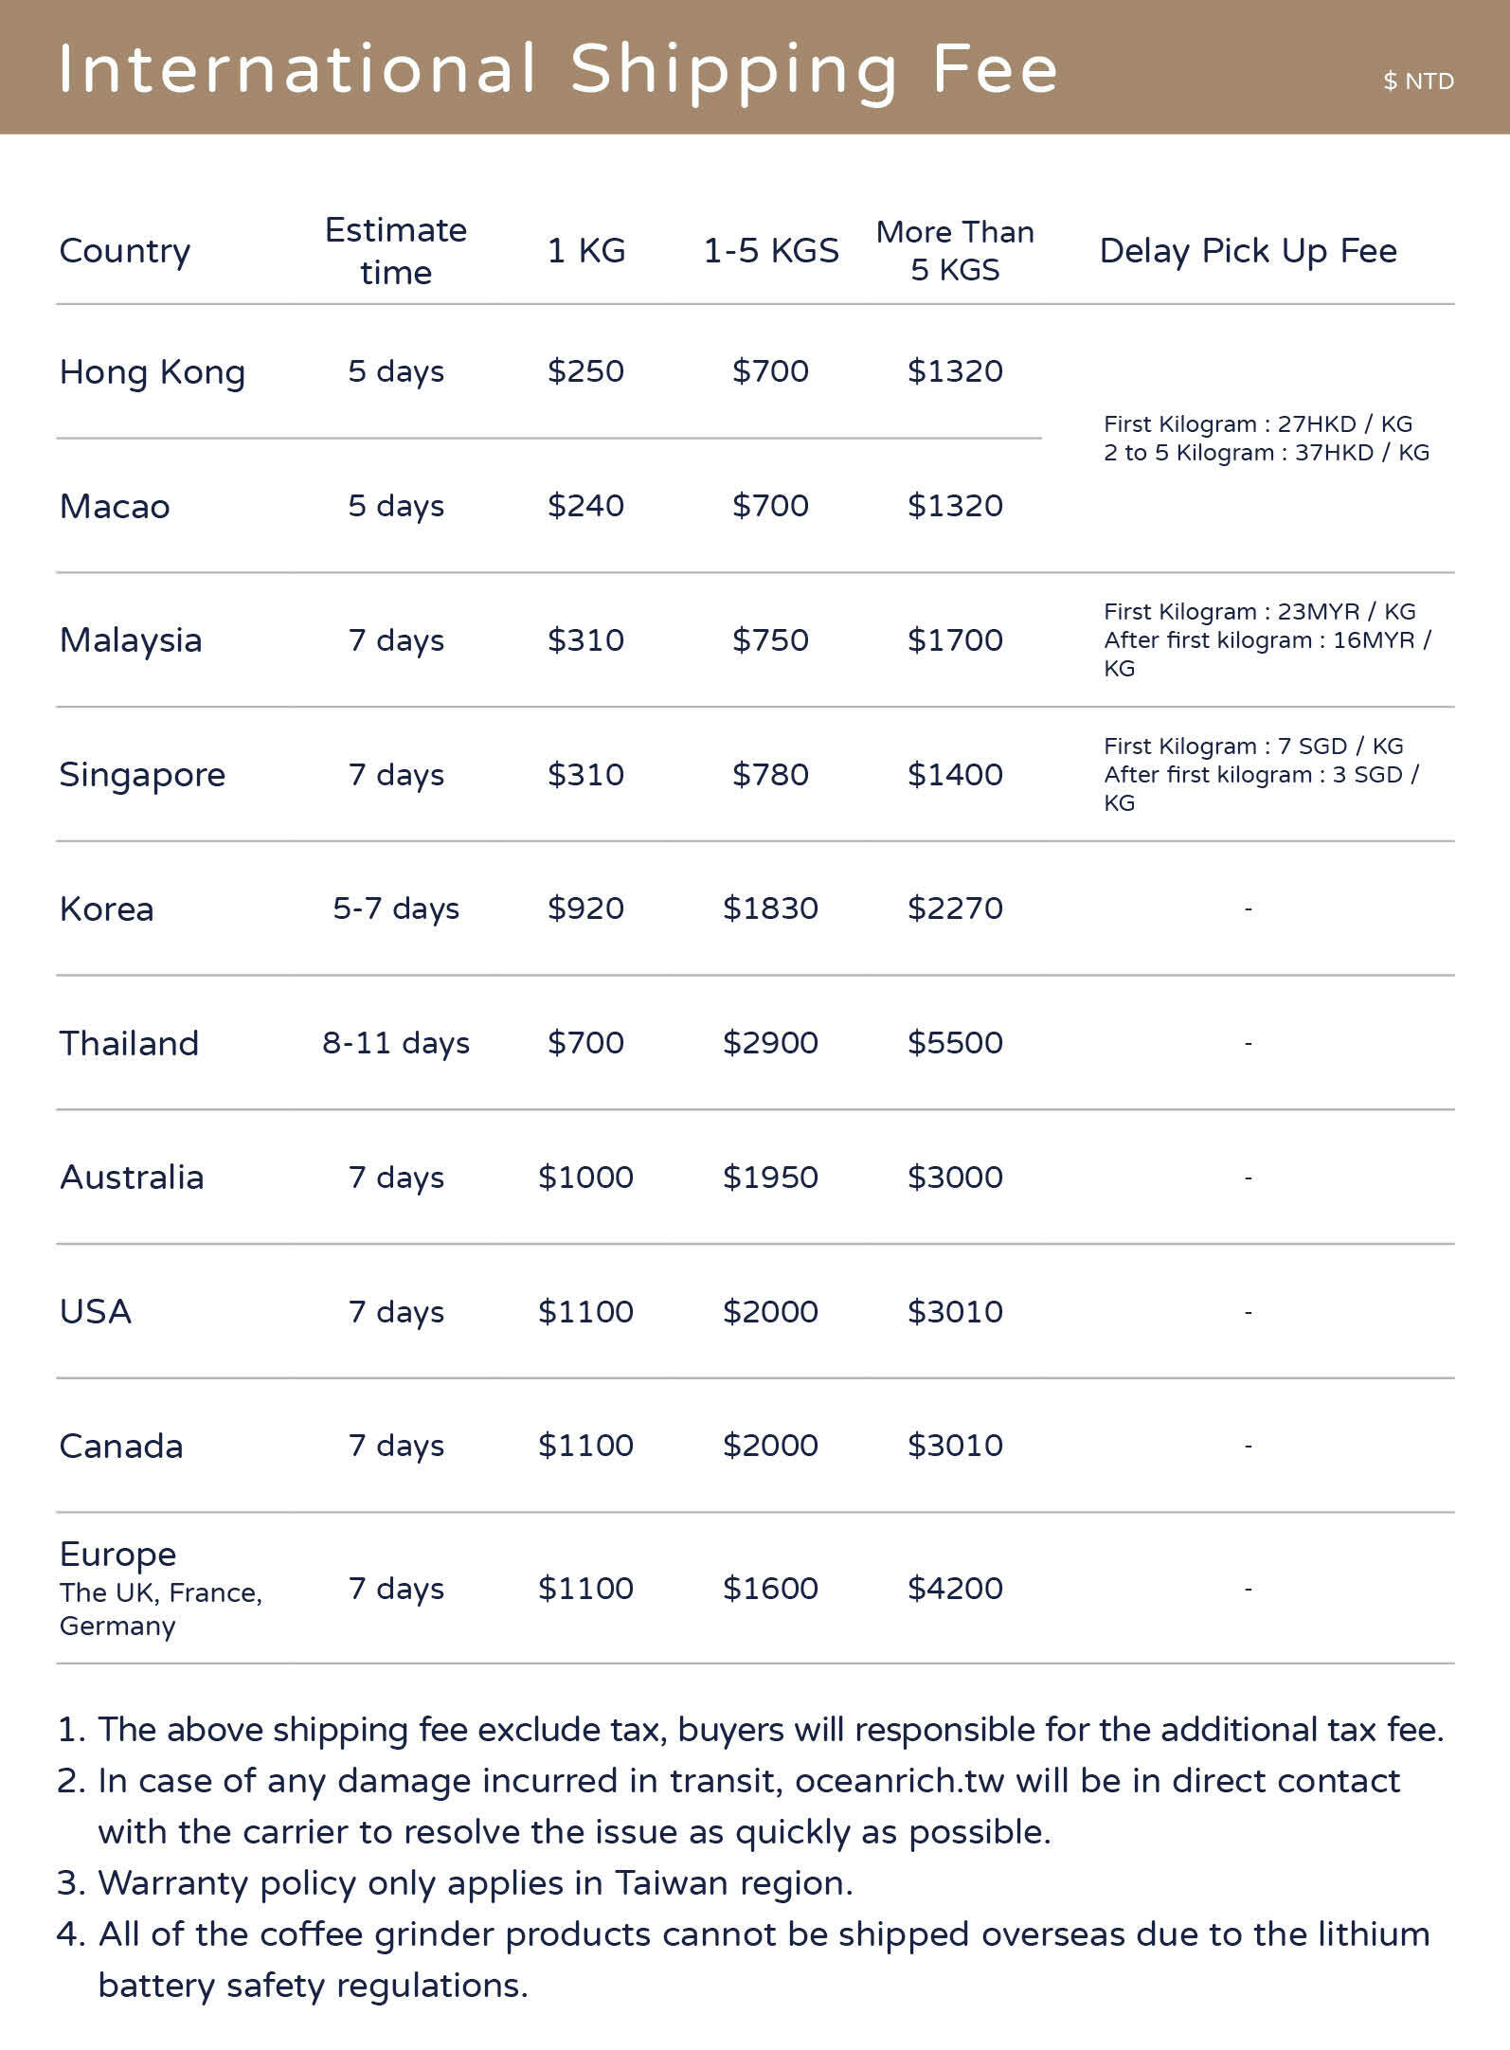Click the Delay Pick Up Fee header
The image size is (1510, 2050).
pyautogui.click(x=1248, y=251)
